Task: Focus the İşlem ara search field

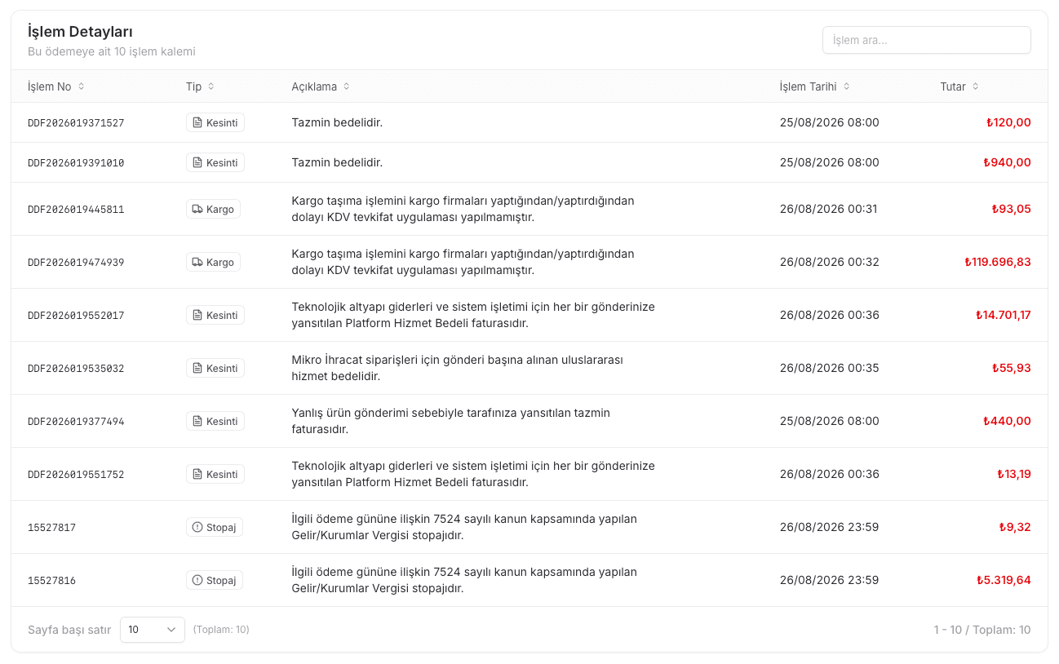Action: [x=927, y=40]
